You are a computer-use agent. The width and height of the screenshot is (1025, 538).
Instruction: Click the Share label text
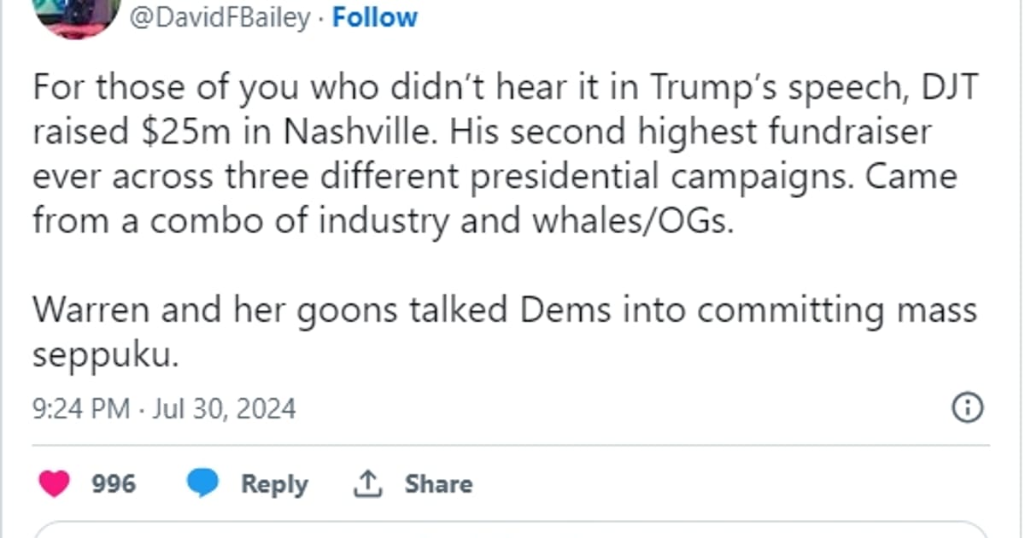[x=438, y=483]
